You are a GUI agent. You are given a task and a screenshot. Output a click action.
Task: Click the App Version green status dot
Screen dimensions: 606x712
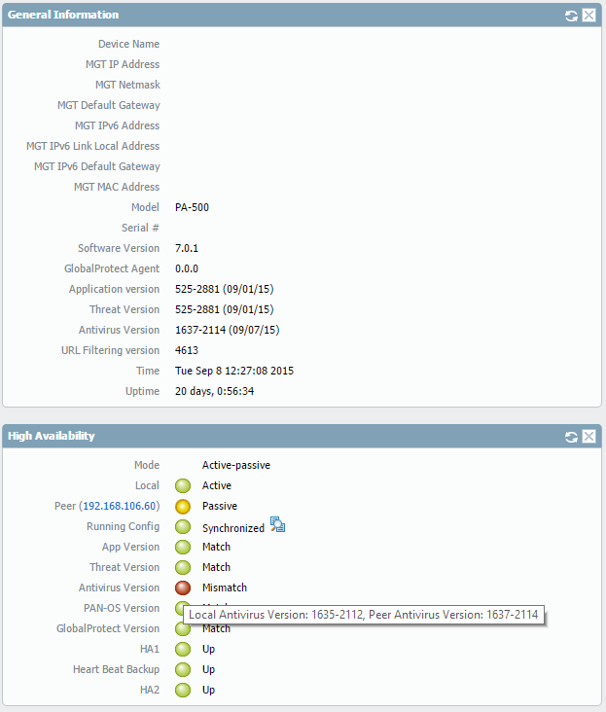183,548
